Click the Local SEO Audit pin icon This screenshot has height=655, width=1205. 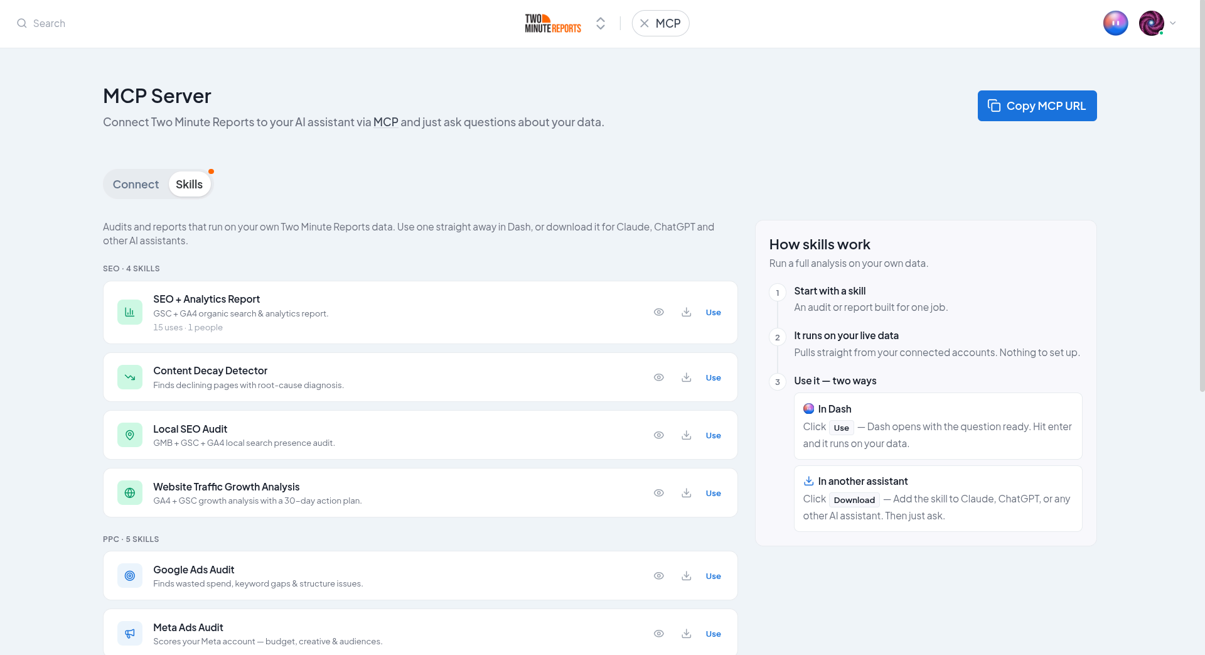coord(130,435)
